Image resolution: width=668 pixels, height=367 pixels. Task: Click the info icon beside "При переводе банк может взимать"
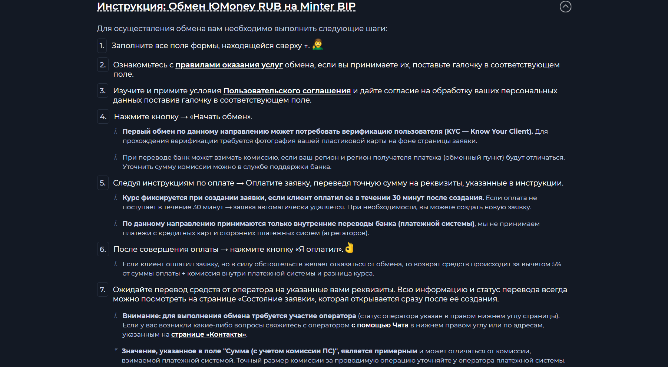[116, 157]
